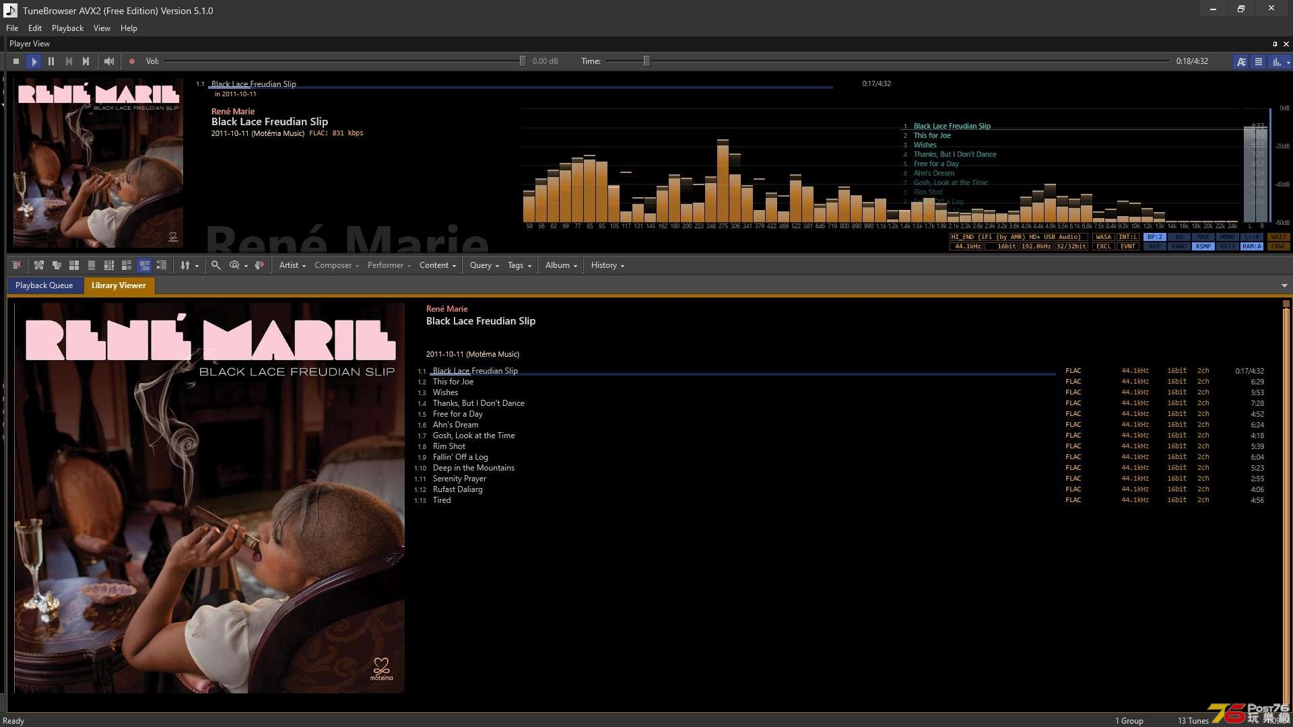This screenshot has height=727, width=1293.
Task: Open the Artist dropdown
Action: point(292,265)
